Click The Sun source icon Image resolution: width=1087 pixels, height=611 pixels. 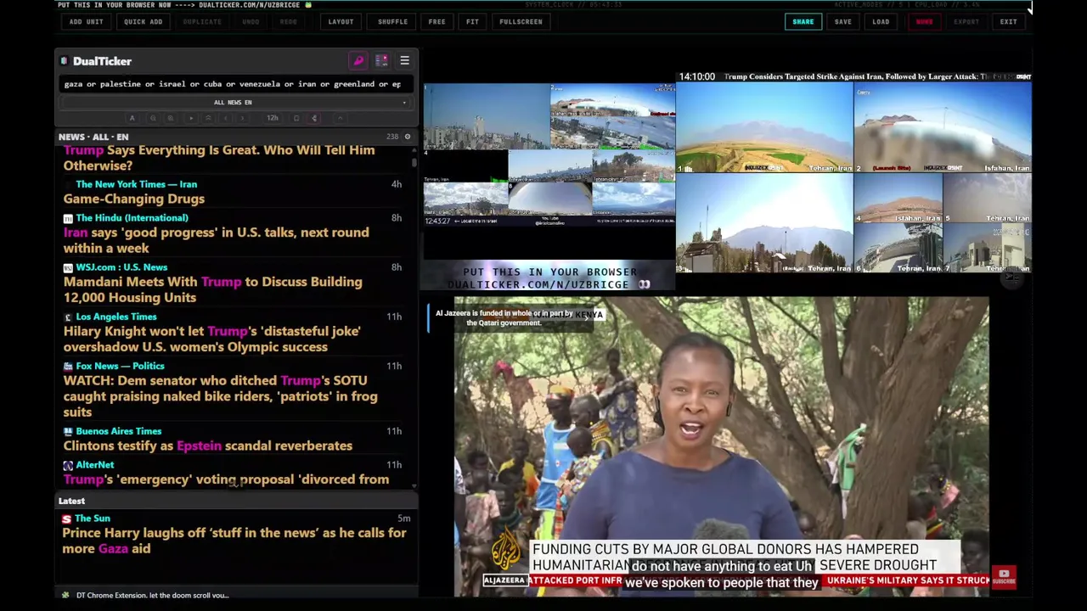tap(67, 519)
